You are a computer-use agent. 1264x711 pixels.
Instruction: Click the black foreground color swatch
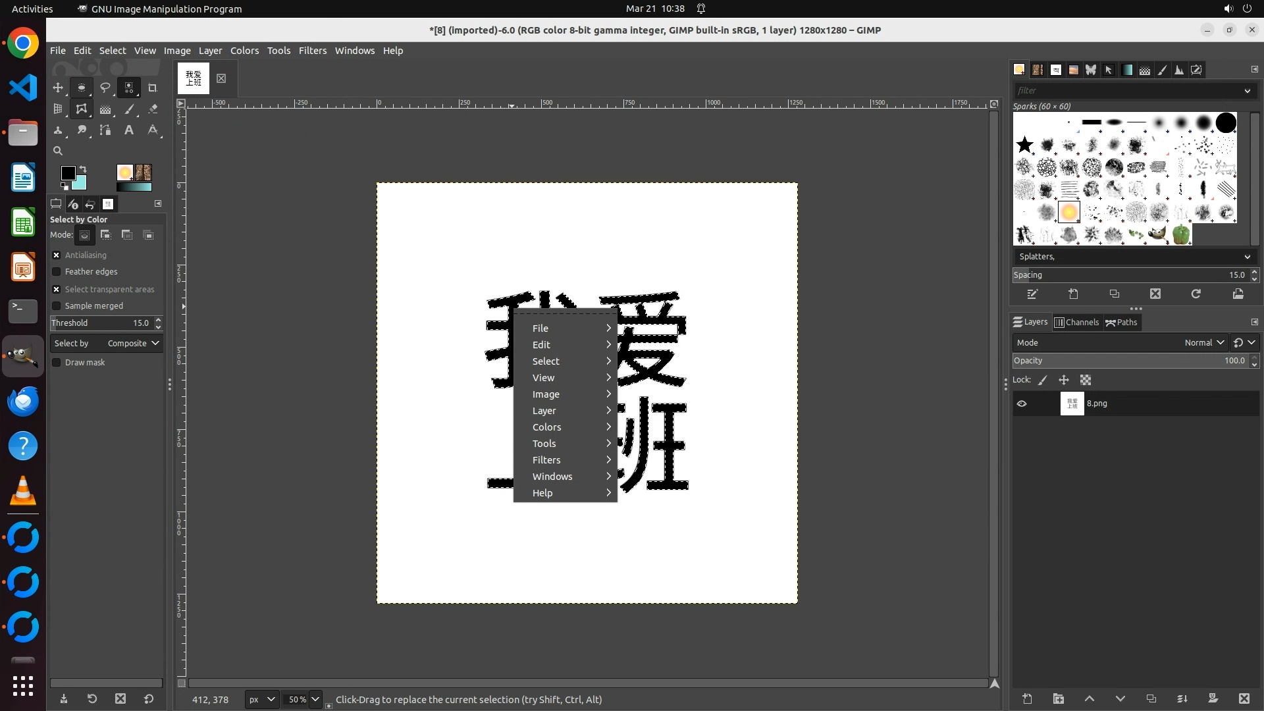68,173
